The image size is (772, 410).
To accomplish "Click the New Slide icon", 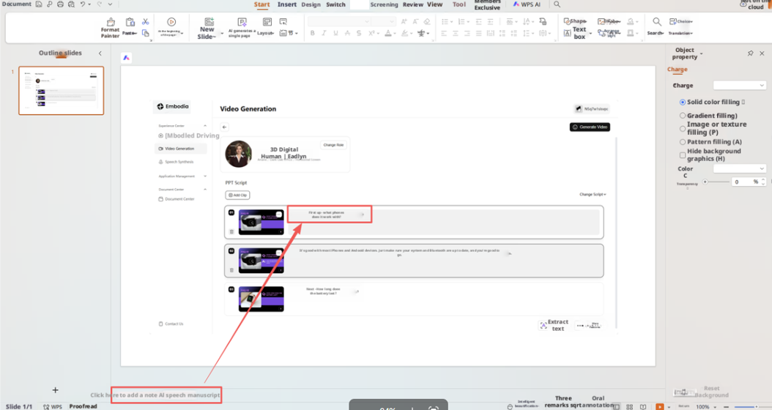I will (209, 22).
